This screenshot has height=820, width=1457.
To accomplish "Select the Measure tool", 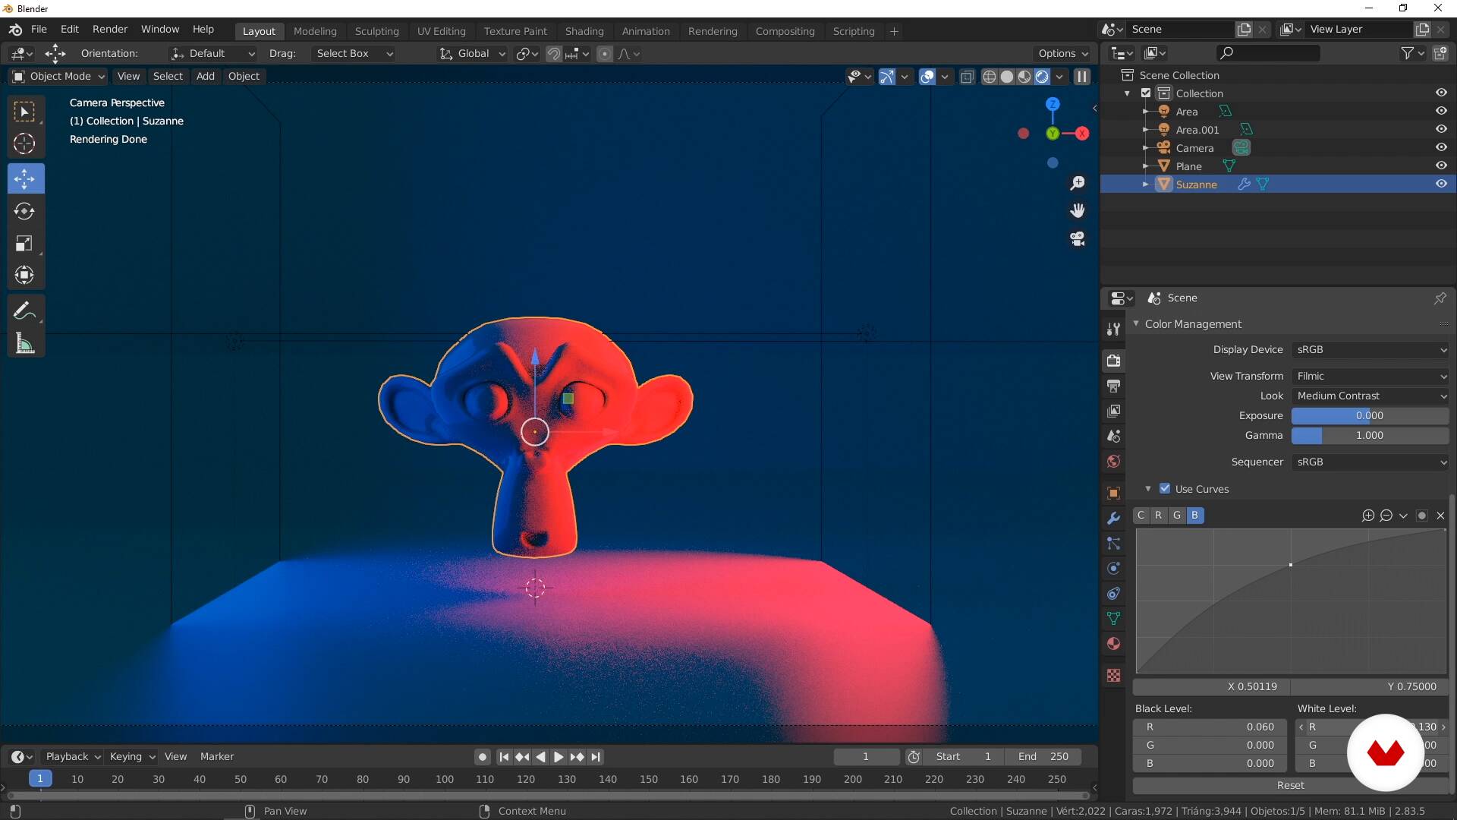I will (x=24, y=343).
